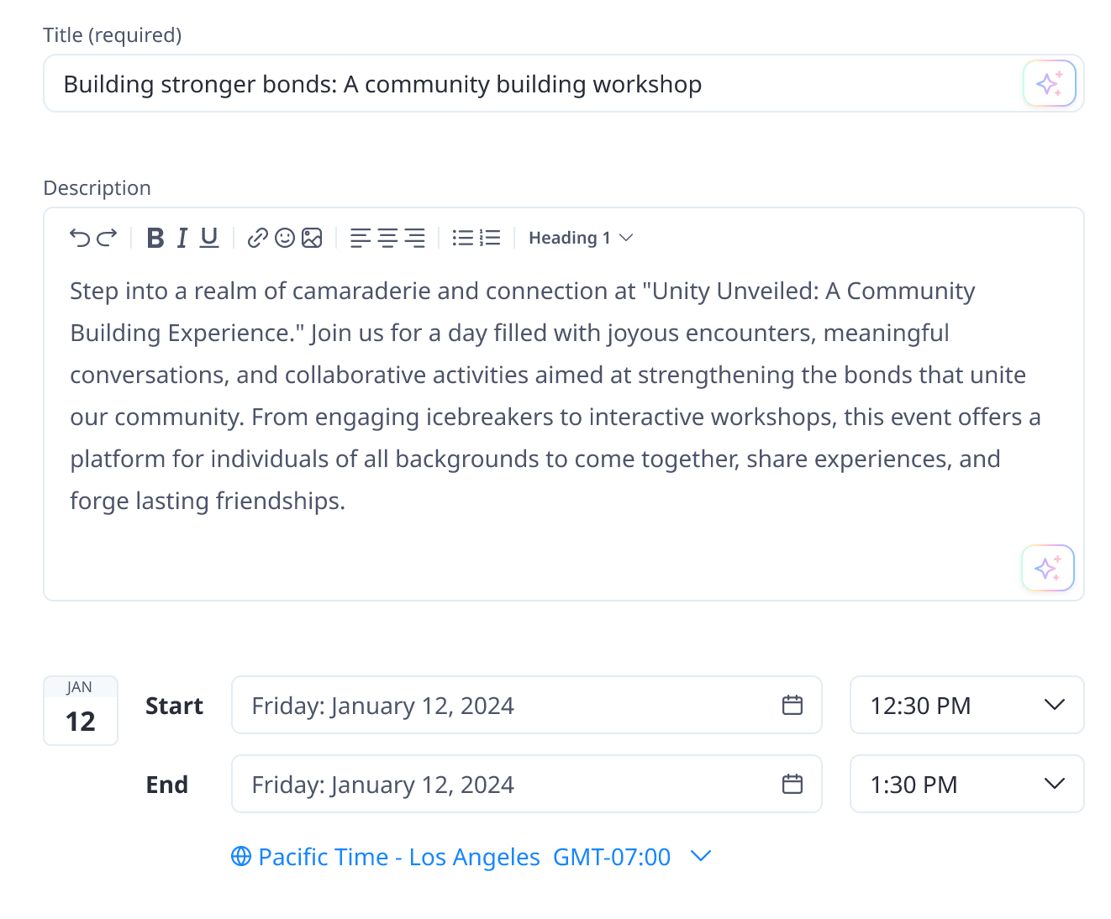1111x919 pixels.
Task: Insert an image into the description
Action: coord(312,239)
